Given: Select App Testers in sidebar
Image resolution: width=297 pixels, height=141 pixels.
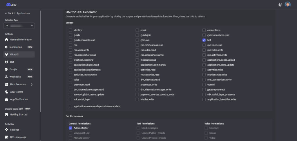Looking at the screenshot, I should point(17,92).
